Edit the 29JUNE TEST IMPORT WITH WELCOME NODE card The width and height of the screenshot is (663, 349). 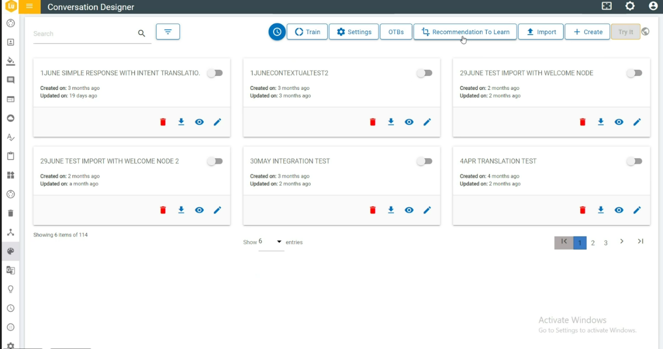point(637,122)
